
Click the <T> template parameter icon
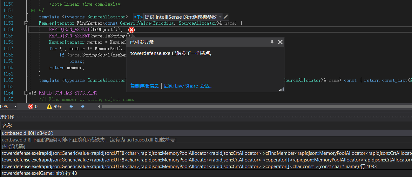(x=138, y=17)
